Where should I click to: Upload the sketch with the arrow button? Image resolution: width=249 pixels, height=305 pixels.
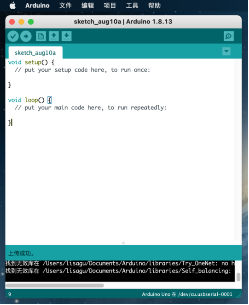tap(26, 36)
